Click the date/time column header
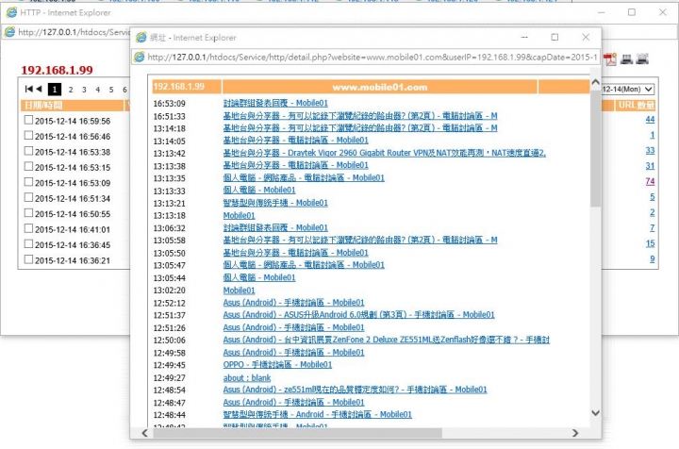Screen dimensions: 679x449 click(x=72, y=106)
